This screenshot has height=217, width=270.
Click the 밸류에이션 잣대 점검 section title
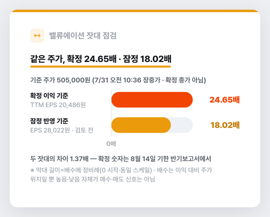coord(83,36)
